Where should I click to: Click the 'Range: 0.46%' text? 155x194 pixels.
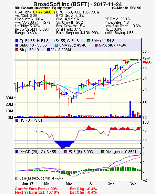pos(26,33)
